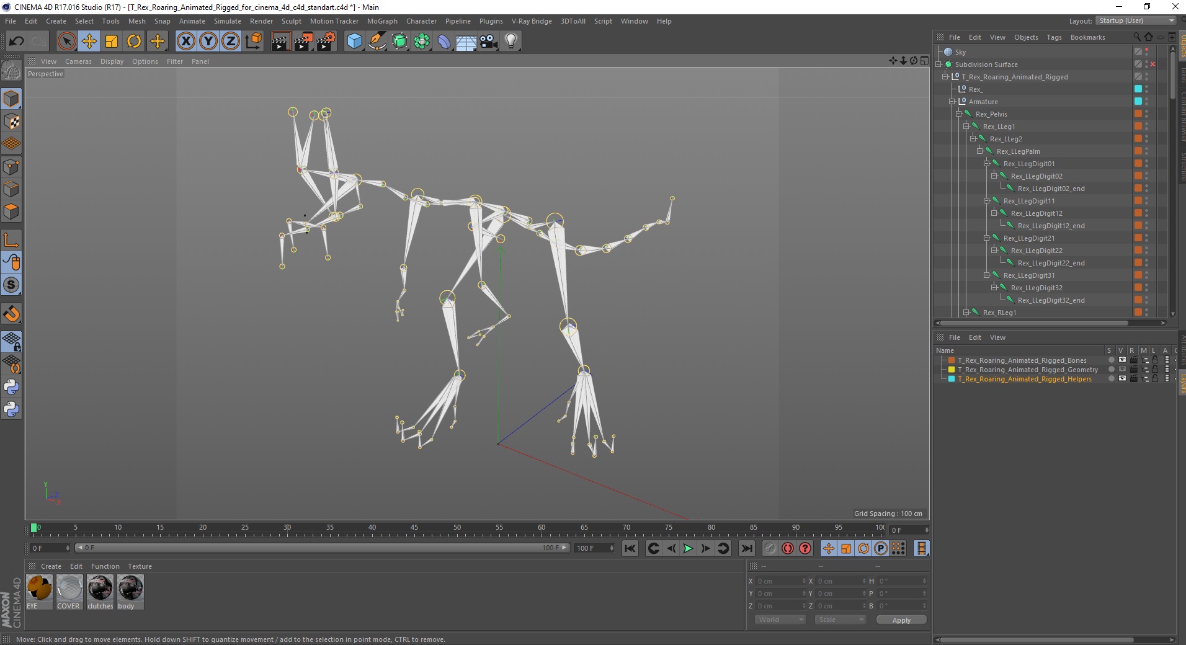Image resolution: width=1186 pixels, height=645 pixels.
Task: Open viewport Cameras menu
Action: pos(78,61)
